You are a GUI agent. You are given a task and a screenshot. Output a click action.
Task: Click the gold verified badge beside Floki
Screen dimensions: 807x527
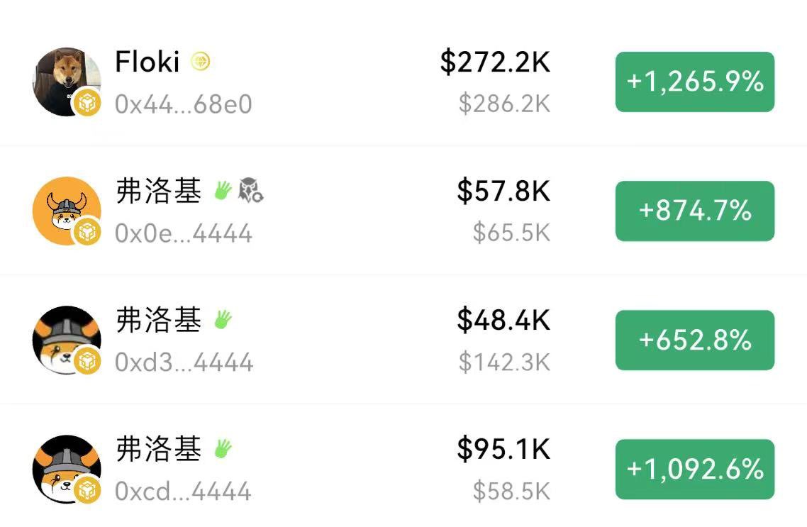pos(201,63)
